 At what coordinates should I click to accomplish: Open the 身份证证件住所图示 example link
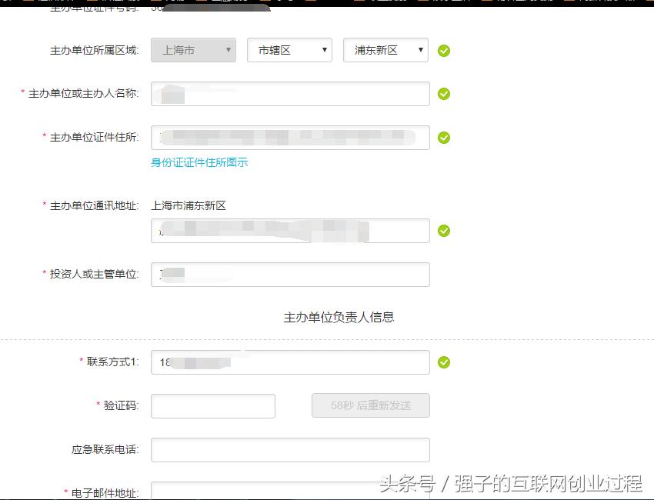(200, 163)
